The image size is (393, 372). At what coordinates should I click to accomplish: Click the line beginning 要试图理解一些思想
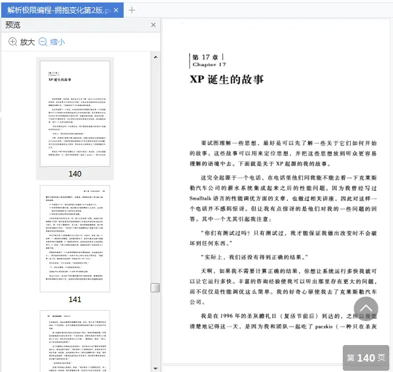289,143
